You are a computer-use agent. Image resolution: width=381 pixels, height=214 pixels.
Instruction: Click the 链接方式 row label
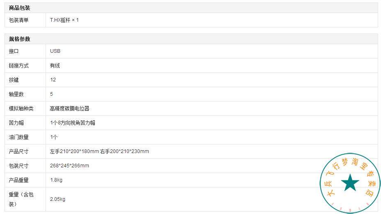click(x=19, y=65)
